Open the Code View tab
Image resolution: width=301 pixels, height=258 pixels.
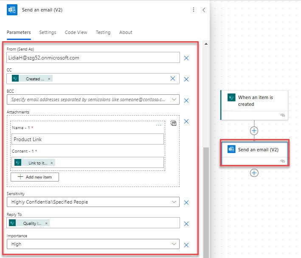click(x=76, y=32)
